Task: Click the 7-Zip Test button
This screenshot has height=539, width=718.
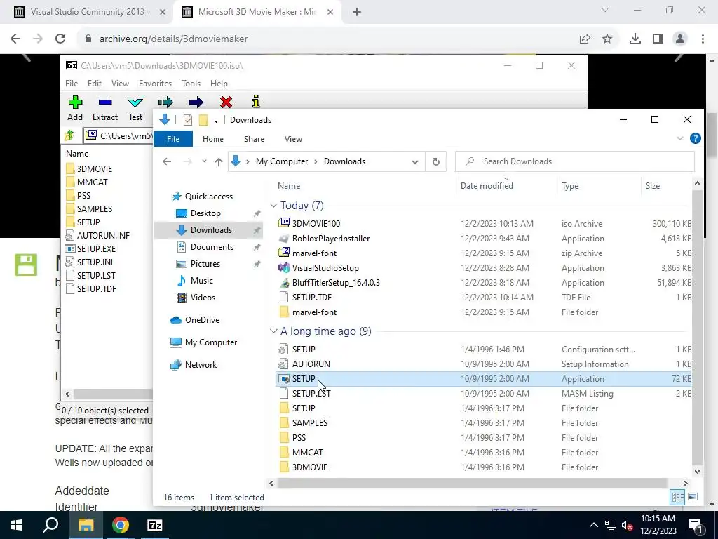Action: (135, 109)
